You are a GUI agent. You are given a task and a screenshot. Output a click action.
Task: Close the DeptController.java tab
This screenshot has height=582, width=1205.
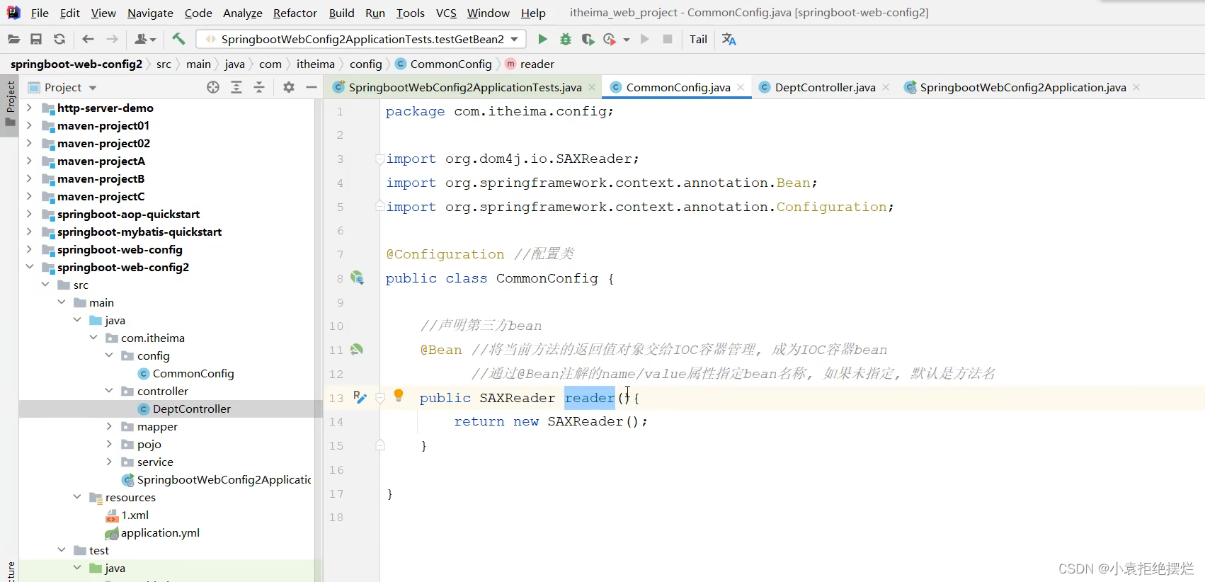tap(886, 87)
